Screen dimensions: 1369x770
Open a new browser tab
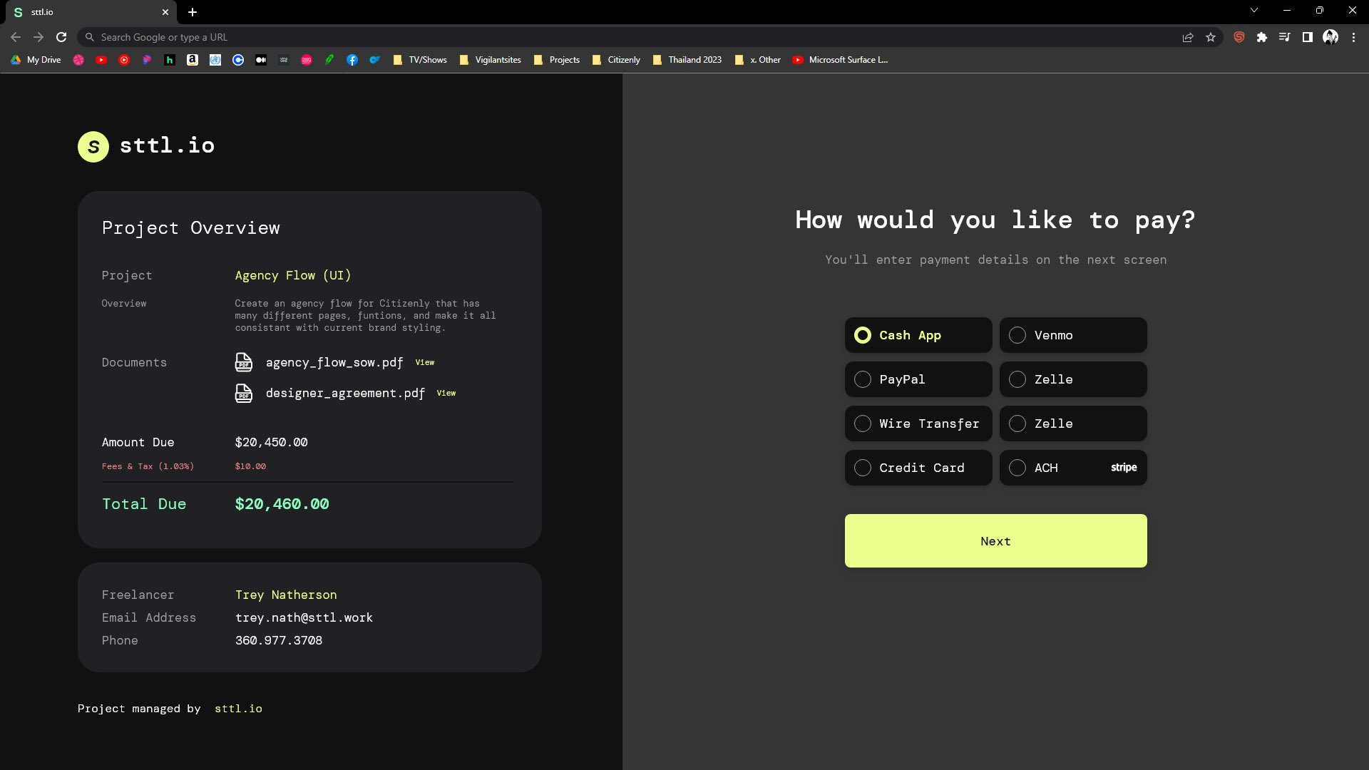point(193,12)
